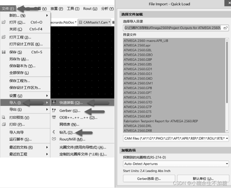Switch to the PcbDoc document tab
The image size is (231, 188).
pos(64,22)
